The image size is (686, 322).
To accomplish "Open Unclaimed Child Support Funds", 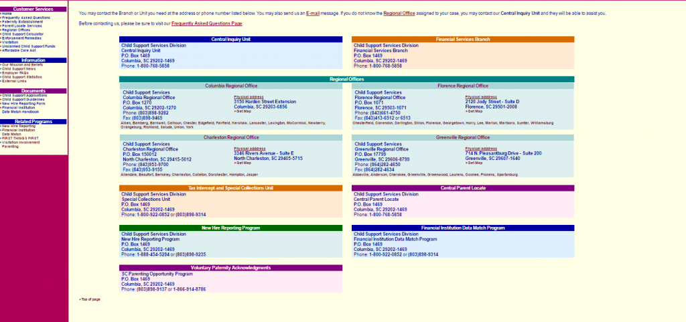I will (28, 46).
